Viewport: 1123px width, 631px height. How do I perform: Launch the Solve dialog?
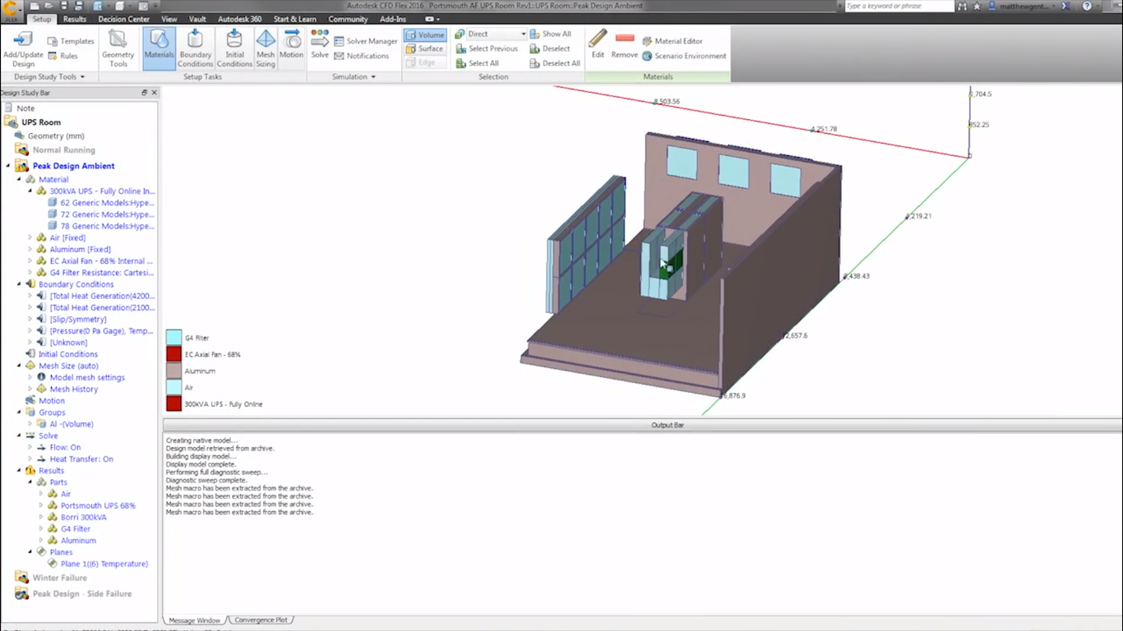(x=320, y=45)
